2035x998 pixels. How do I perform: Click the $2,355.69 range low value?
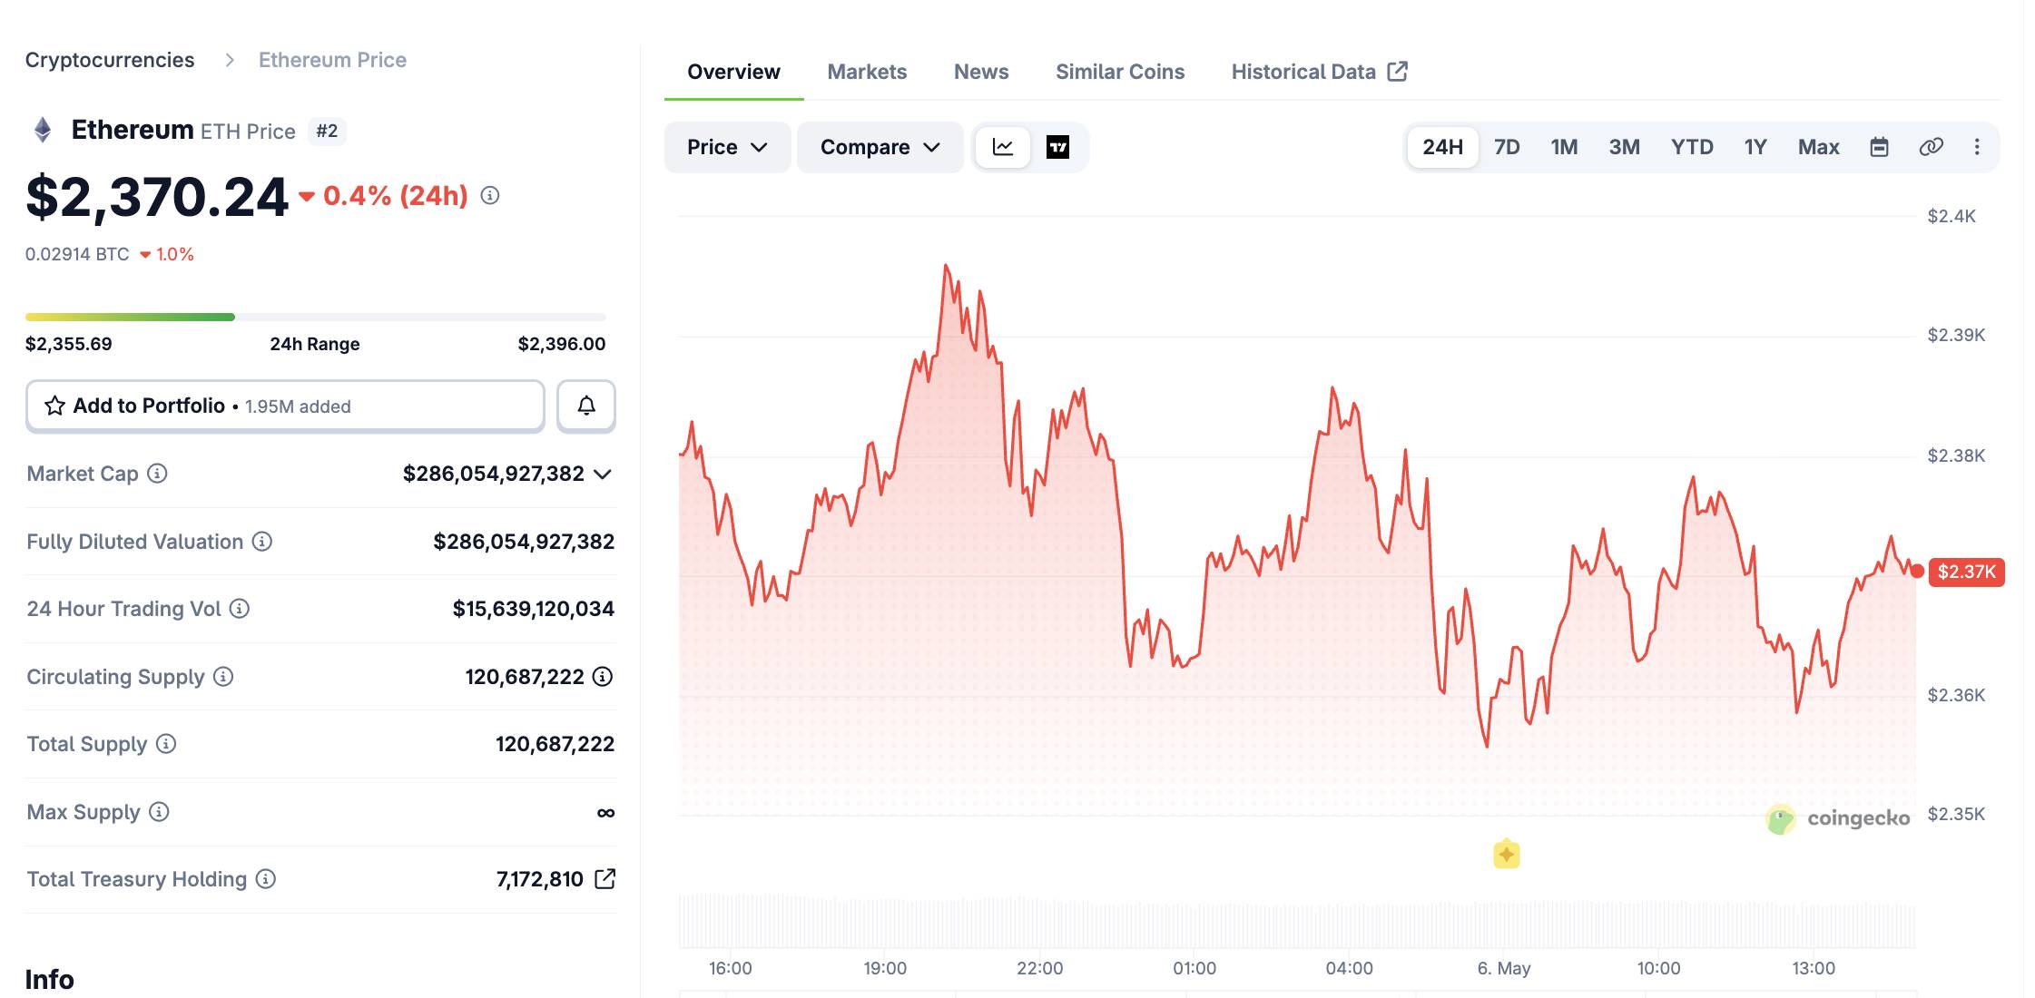[x=69, y=344]
